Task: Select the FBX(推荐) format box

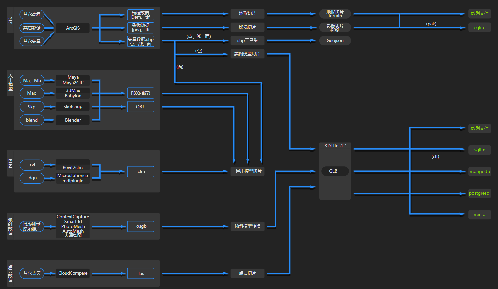Action: point(141,93)
